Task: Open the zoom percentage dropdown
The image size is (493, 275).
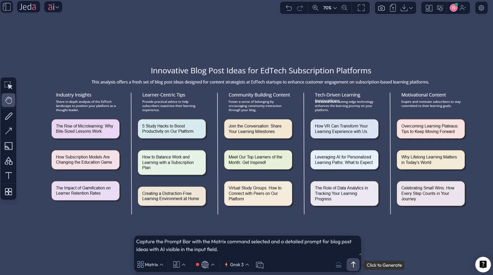Action: [x=330, y=8]
